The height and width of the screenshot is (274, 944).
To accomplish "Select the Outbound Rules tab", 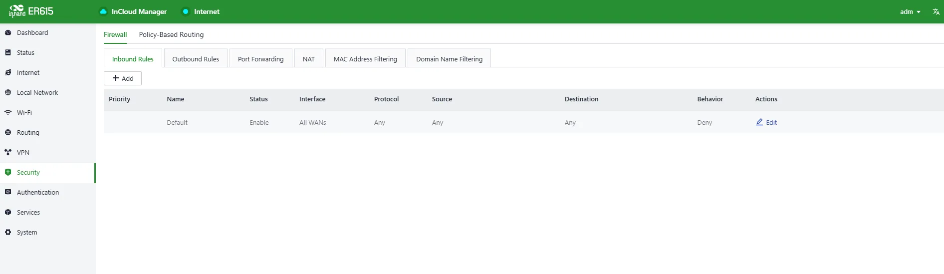I will click(x=196, y=58).
